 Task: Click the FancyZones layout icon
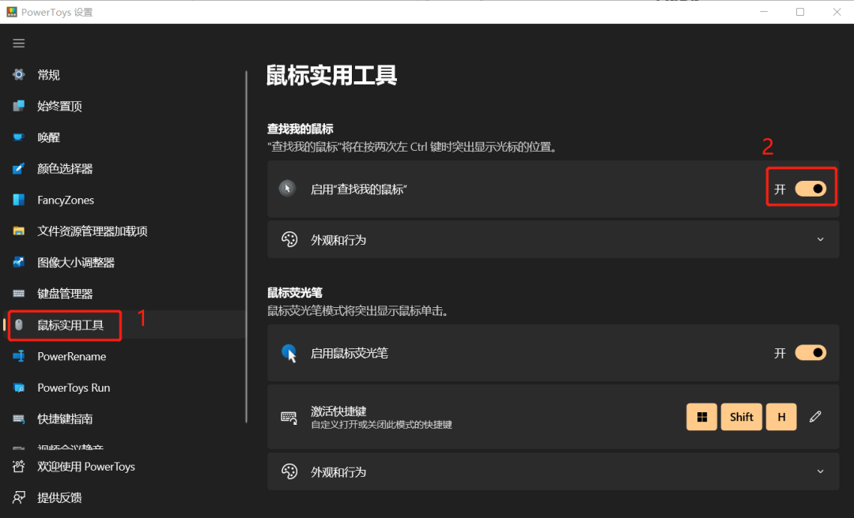[18, 200]
